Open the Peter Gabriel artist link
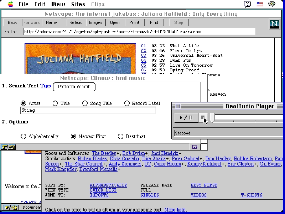285x214 pixels. point(186,158)
